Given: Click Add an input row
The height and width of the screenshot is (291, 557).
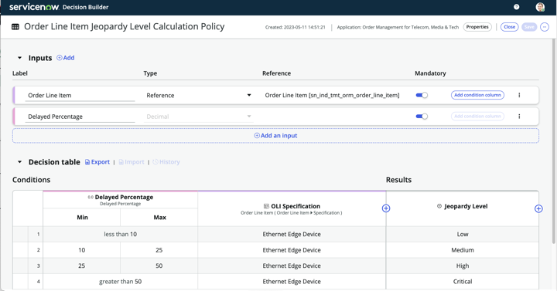Looking at the screenshot, I should tap(275, 135).
